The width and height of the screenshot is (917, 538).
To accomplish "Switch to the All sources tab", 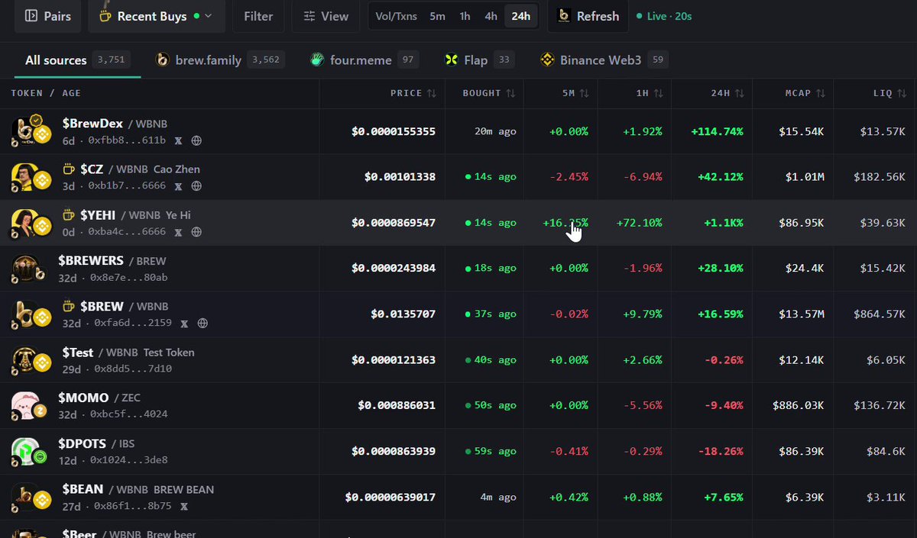I will 78,60.
